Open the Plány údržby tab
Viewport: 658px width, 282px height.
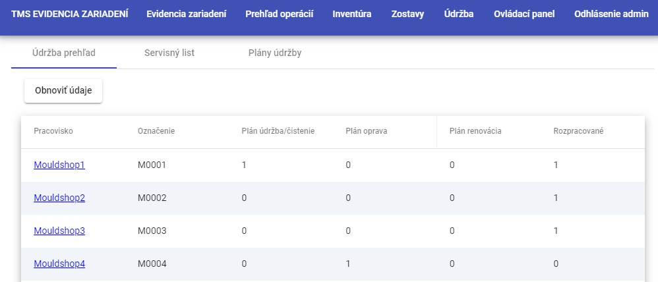click(x=275, y=53)
